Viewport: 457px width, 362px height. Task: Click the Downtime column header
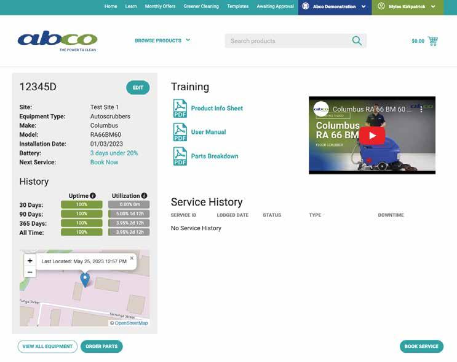click(391, 215)
